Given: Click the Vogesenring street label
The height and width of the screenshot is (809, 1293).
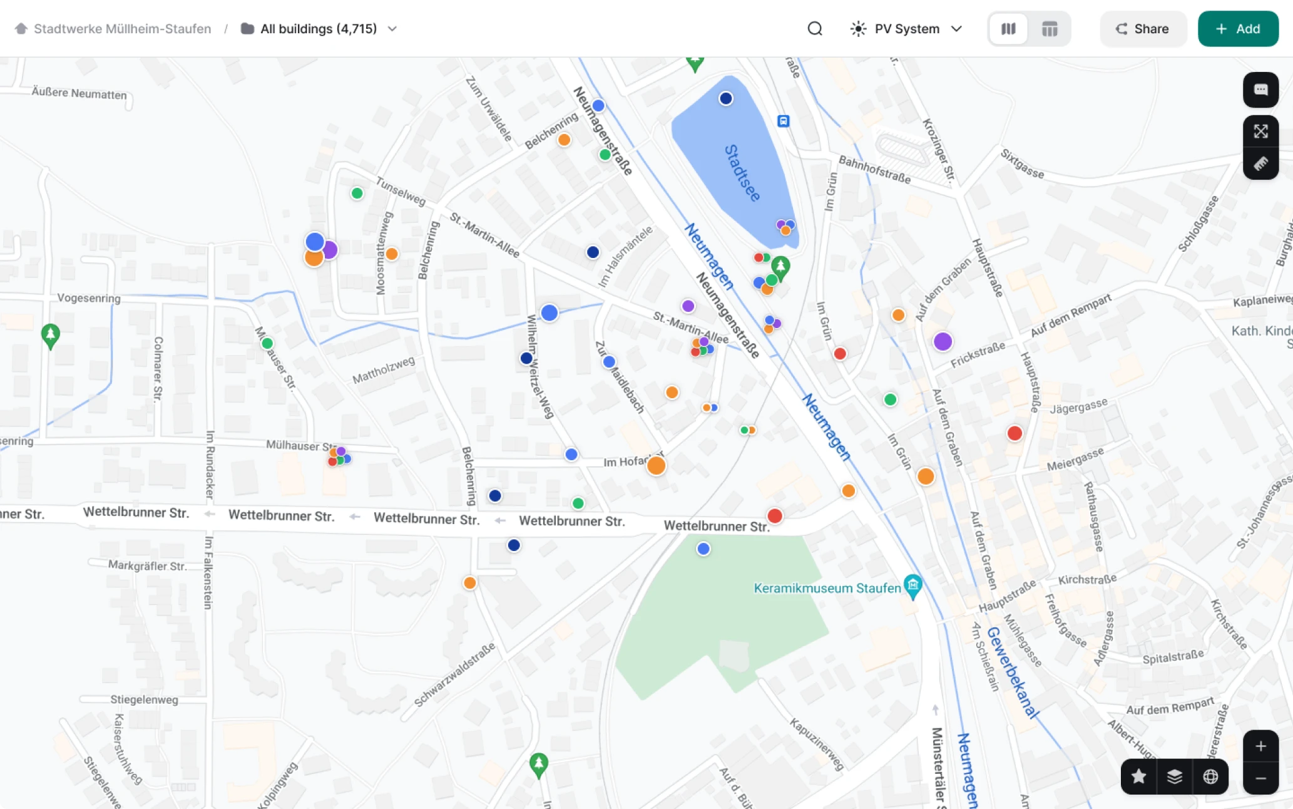Looking at the screenshot, I should point(89,298).
